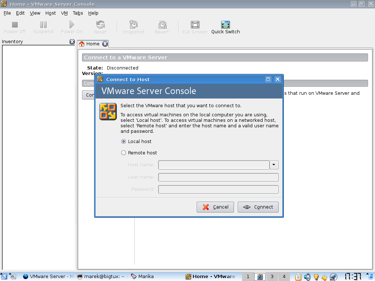Open the Host menu
This screenshot has width=375, height=281.
click(51, 13)
